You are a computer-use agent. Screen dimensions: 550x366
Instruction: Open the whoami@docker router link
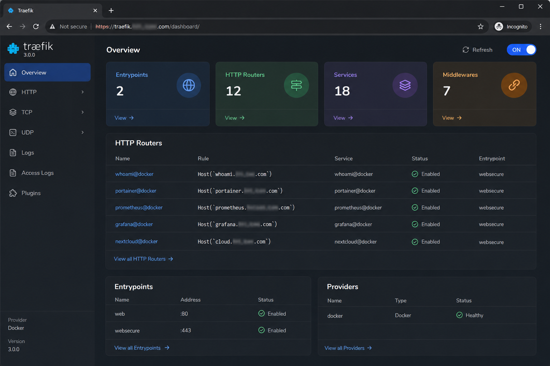pyautogui.click(x=134, y=174)
